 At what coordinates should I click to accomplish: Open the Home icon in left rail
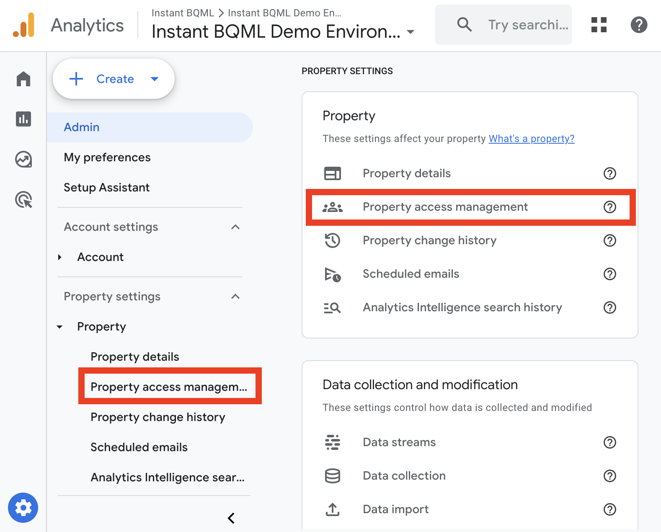[x=23, y=79]
